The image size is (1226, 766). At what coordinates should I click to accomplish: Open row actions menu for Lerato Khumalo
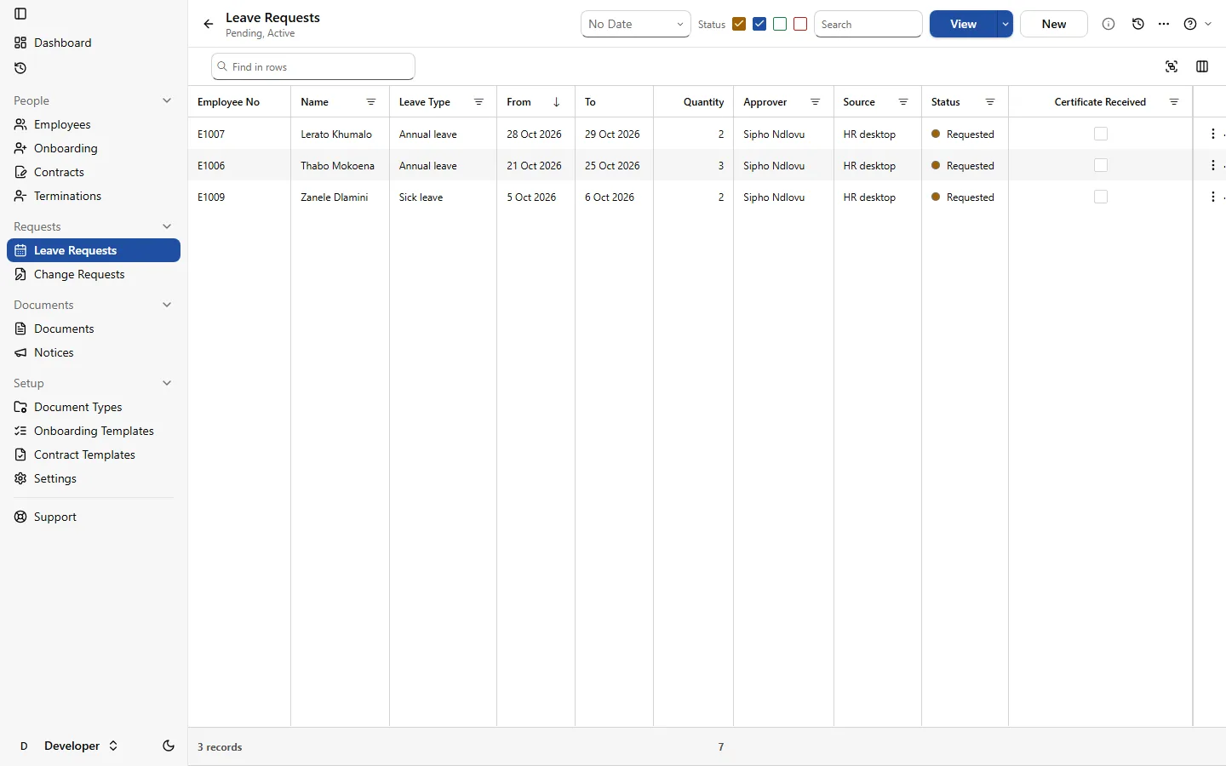[1213, 134]
